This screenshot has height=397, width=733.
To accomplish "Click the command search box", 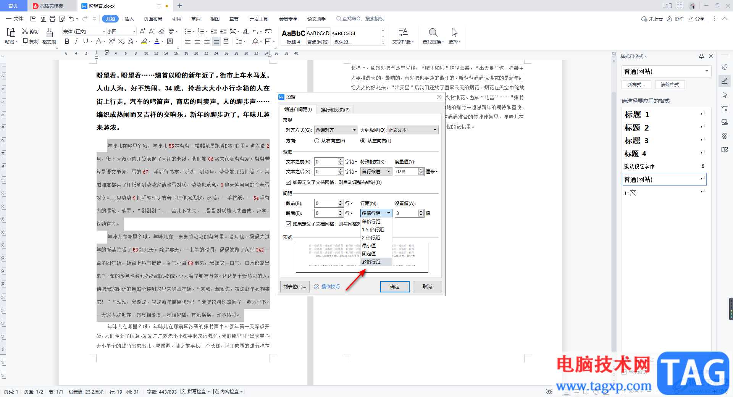I will 360,19.
